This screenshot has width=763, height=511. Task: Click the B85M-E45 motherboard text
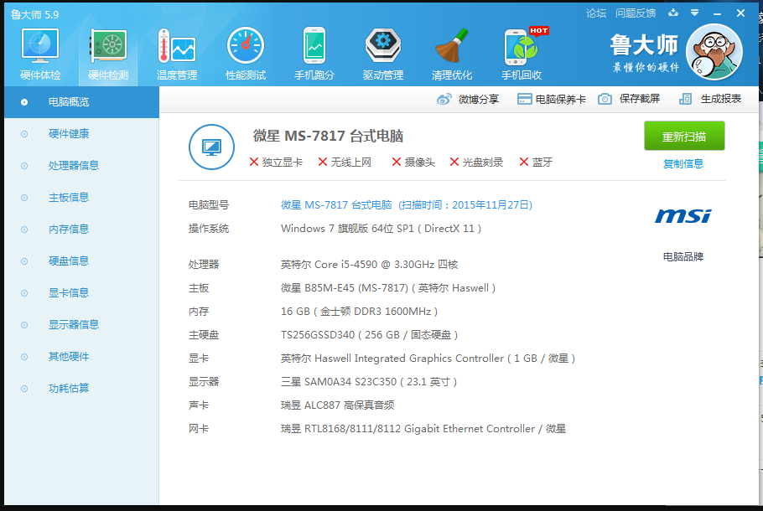click(x=388, y=288)
